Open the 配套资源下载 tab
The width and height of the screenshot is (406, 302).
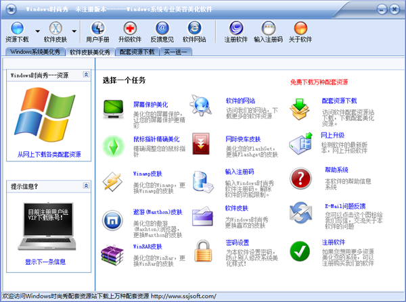[137, 52]
